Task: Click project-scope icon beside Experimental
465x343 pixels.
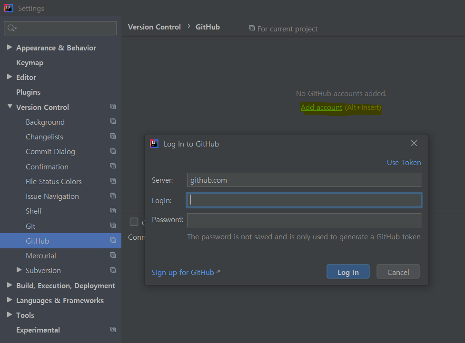Action: point(113,329)
